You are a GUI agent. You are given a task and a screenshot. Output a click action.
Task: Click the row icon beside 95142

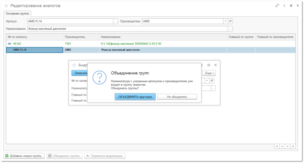click(9, 44)
